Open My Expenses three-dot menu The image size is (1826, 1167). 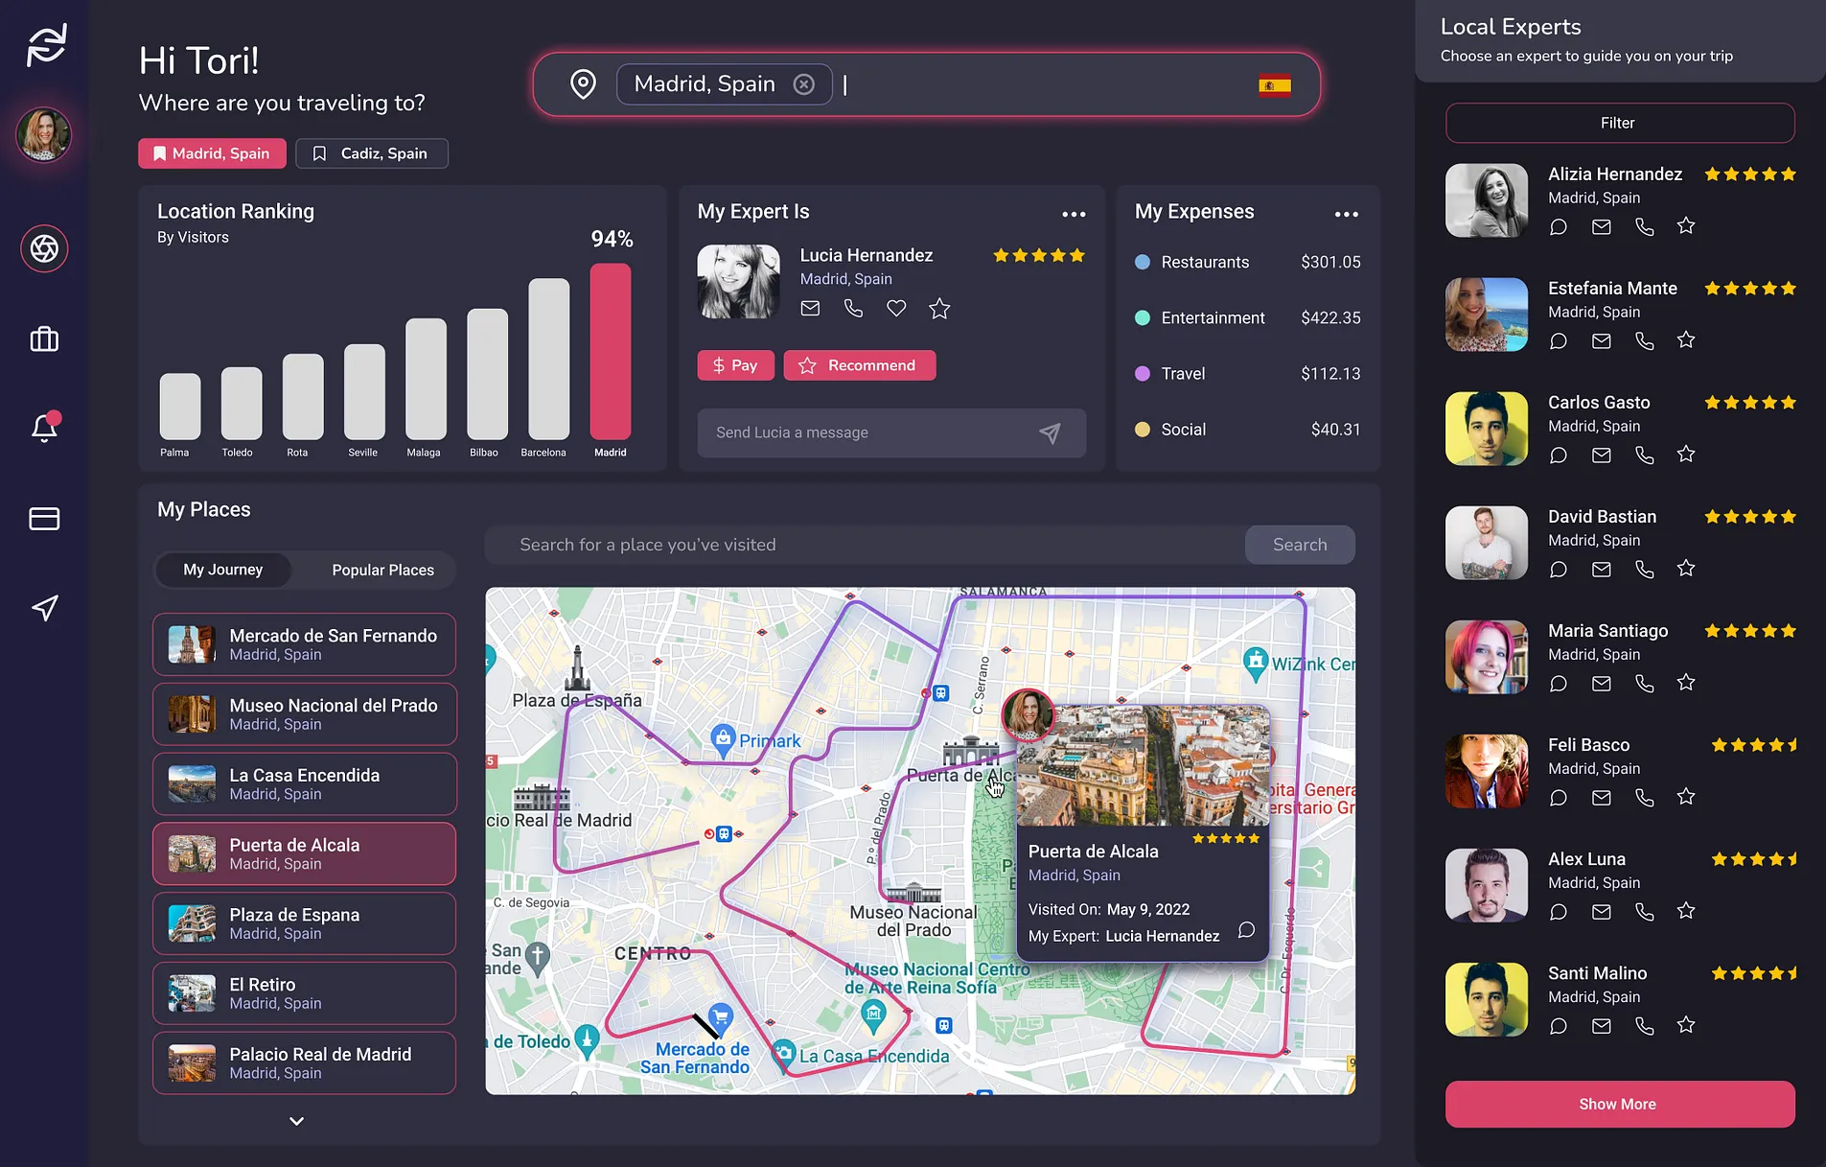[x=1346, y=214]
